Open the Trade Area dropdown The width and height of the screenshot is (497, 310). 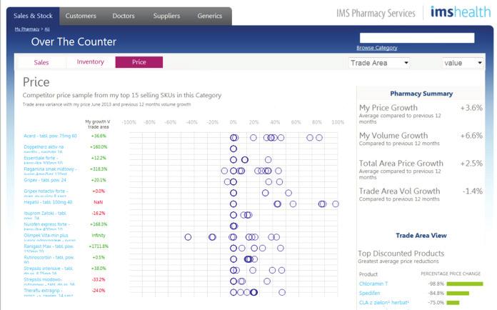(379, 63)
